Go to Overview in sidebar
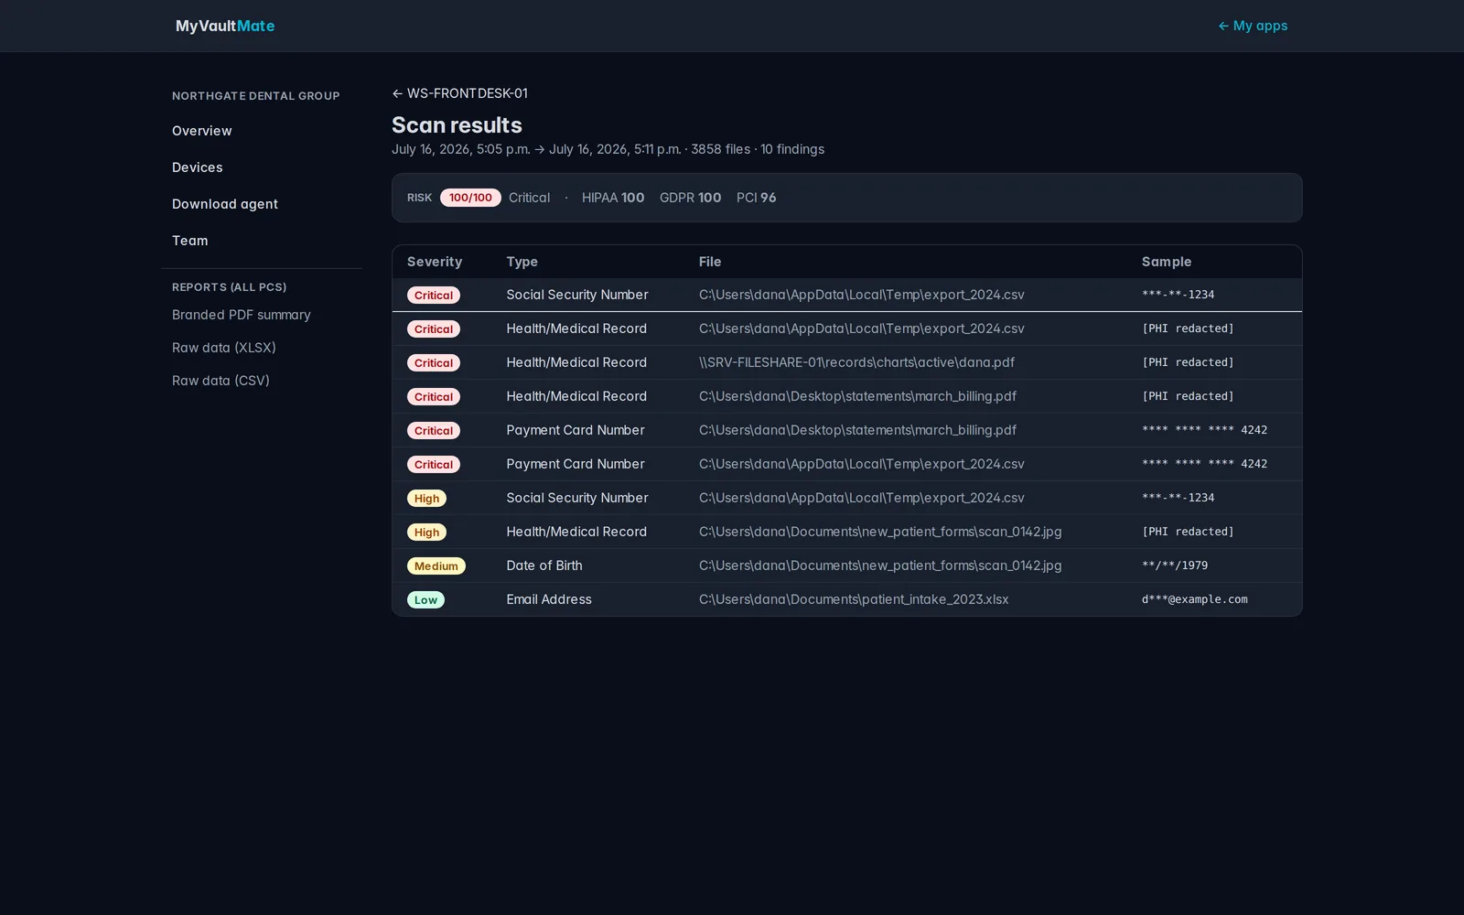Screen dimensions: 1464x915 [202, 131]
